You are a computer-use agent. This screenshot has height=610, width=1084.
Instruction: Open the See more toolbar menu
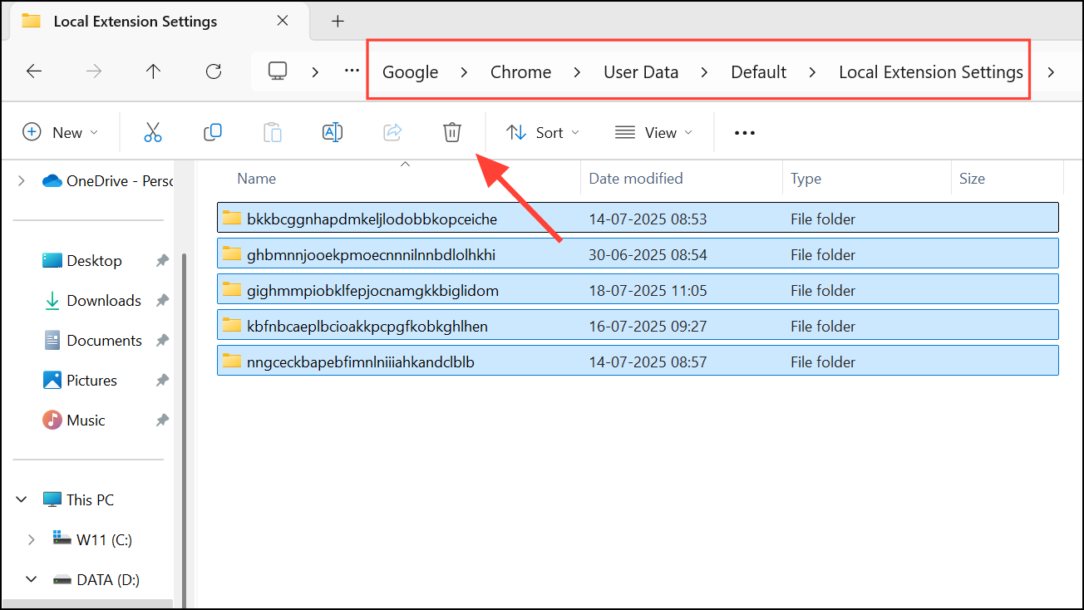point(744,132)
